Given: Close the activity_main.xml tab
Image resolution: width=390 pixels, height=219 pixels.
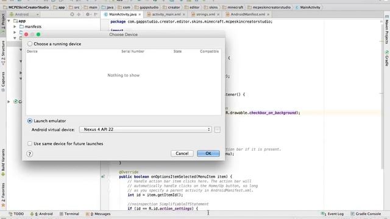Looking at the screenshot, I should click(x=184, y=15).
